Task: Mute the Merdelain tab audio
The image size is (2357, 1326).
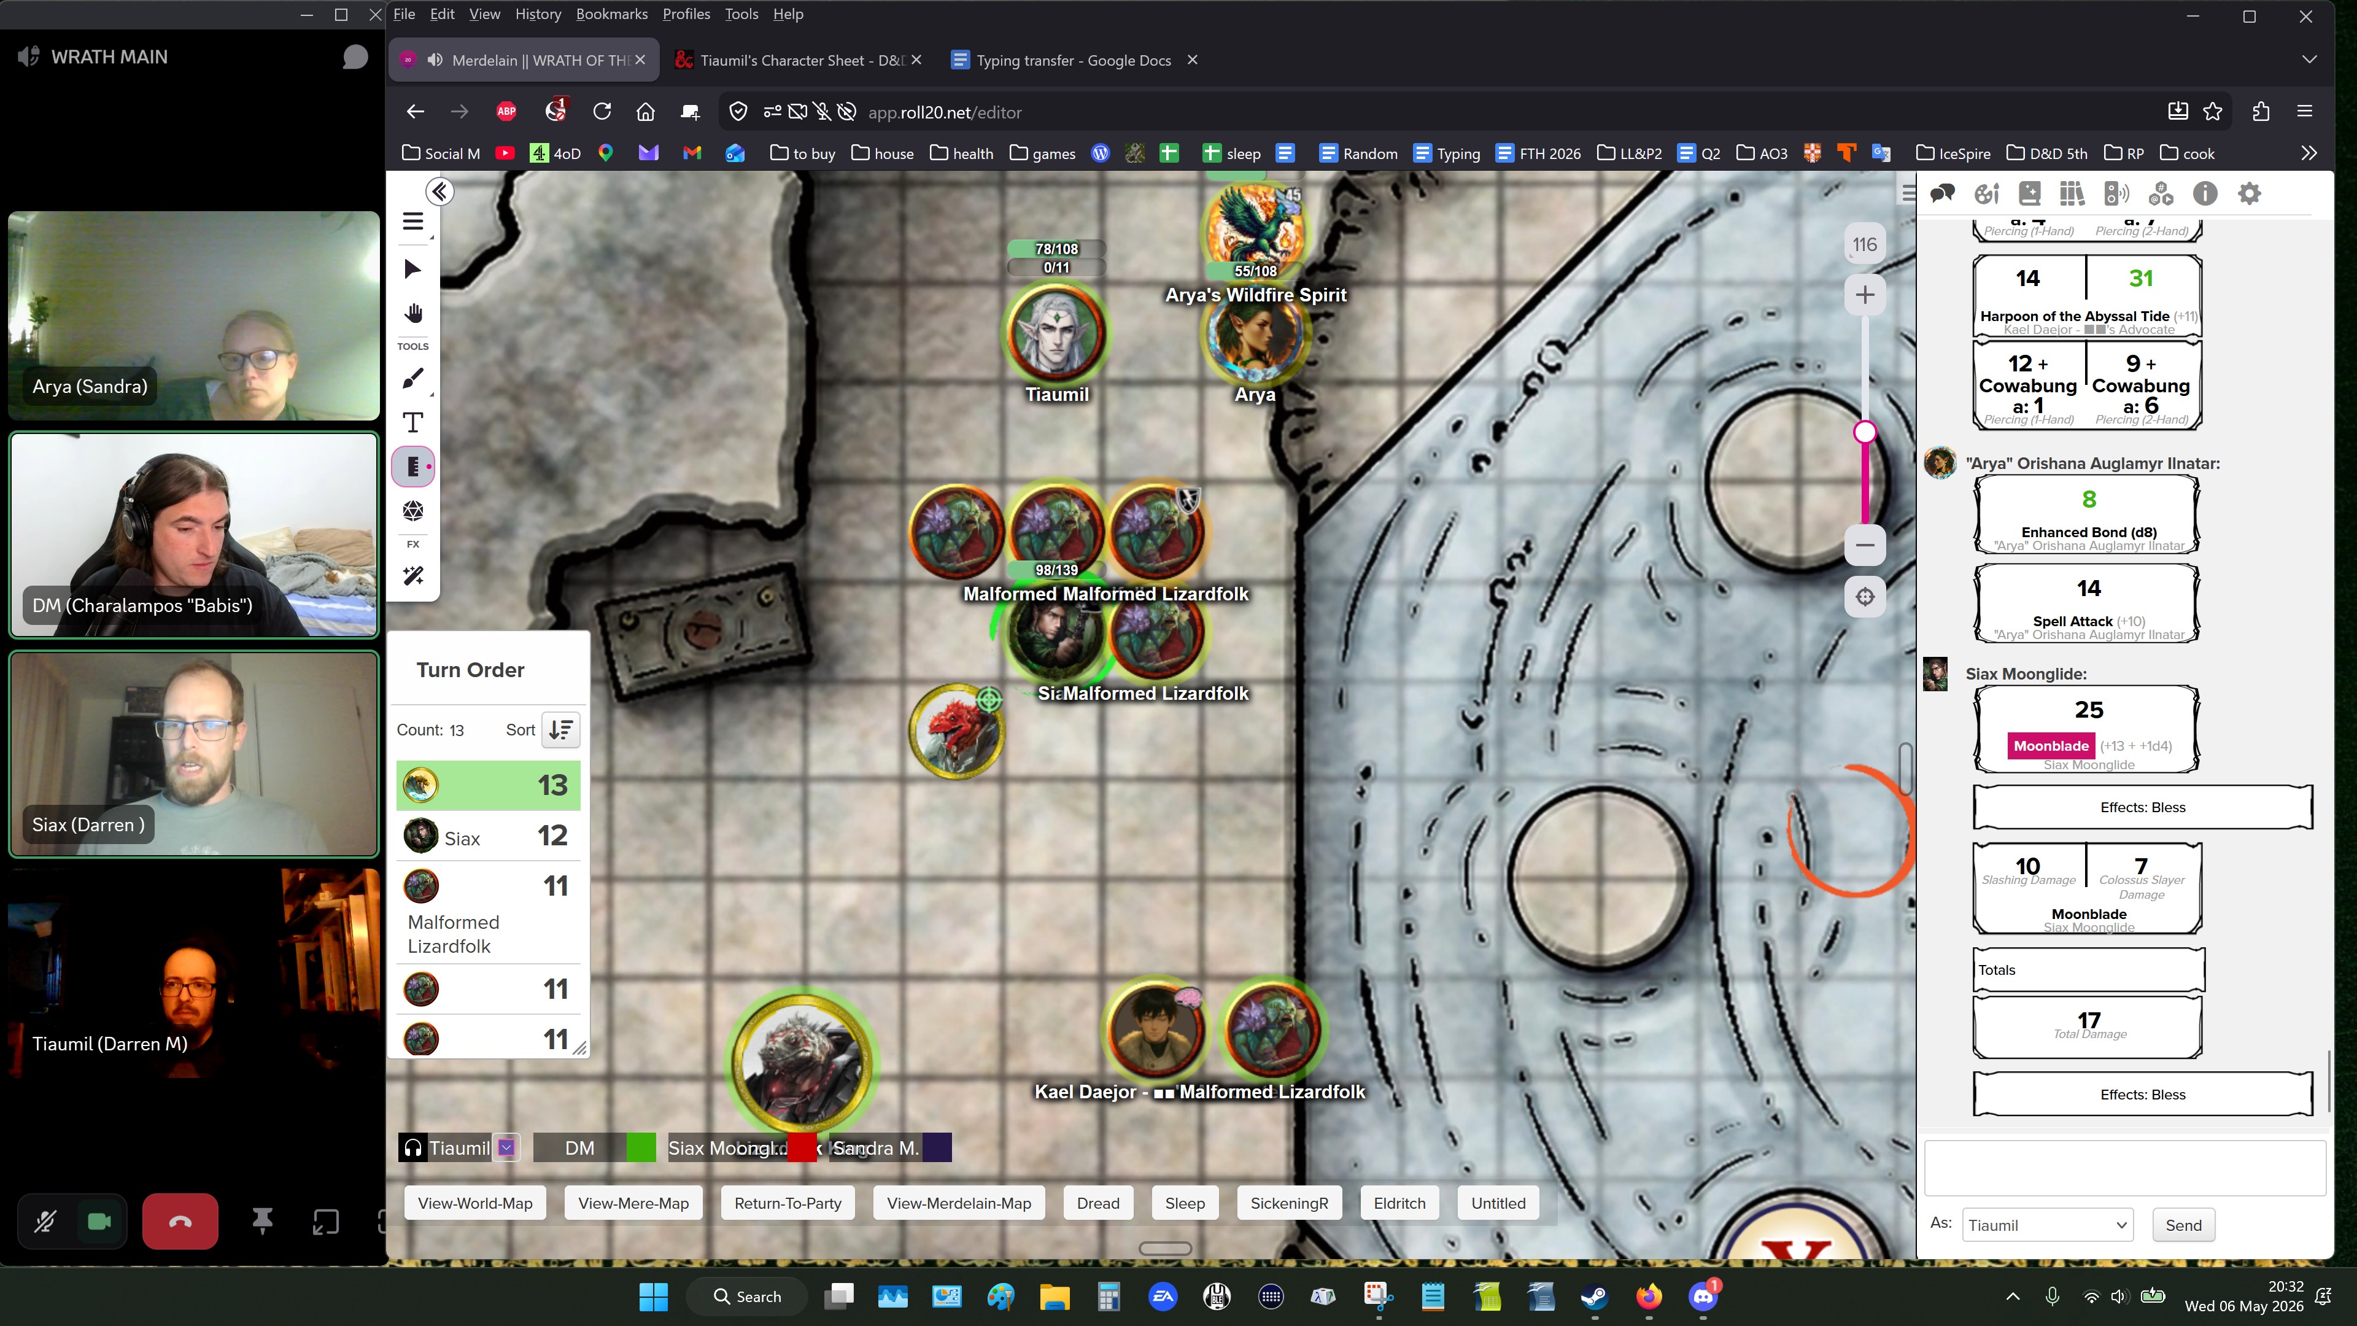Action: [x=436, y=60]
